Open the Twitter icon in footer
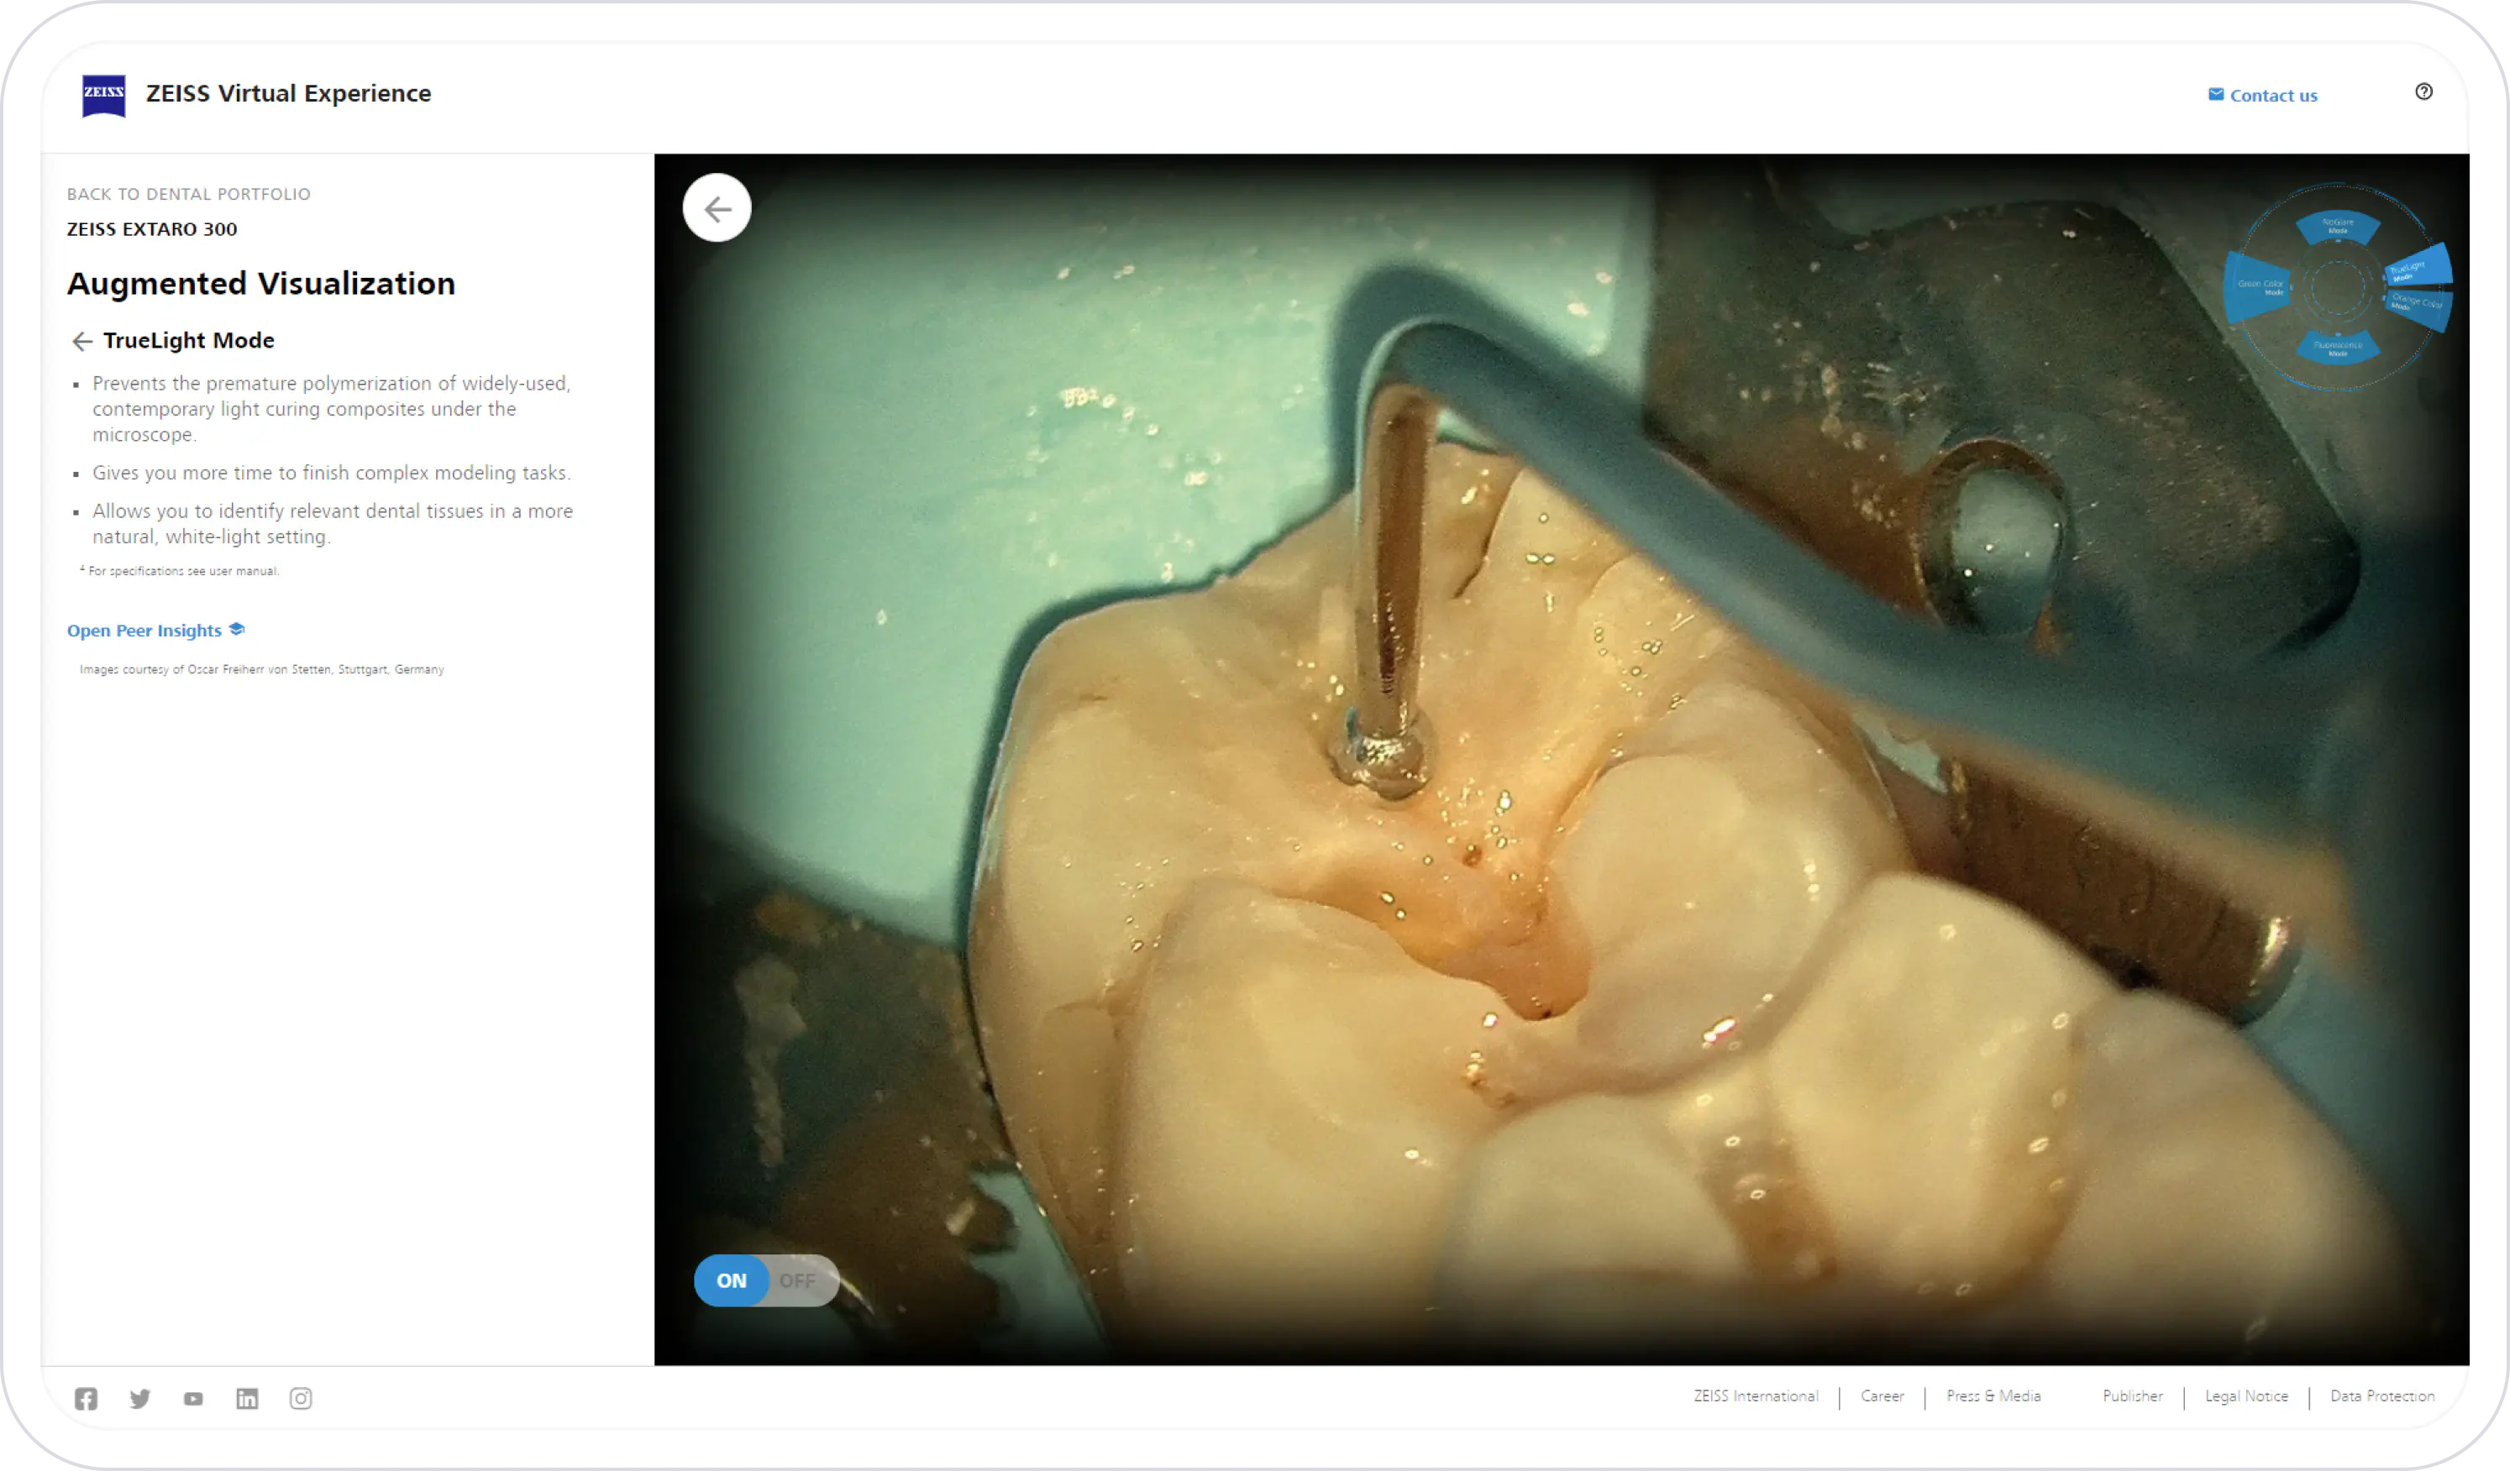 click(x=139, y=1398)
